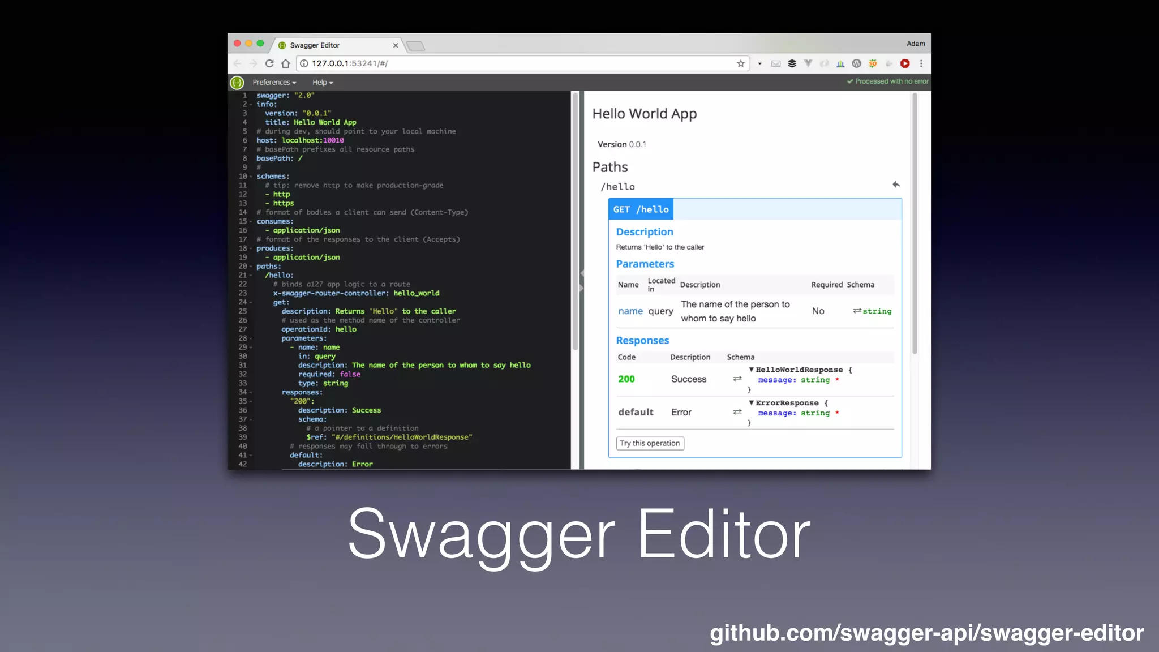Viewport: 1159px width, 652px height.
Task: Click the WordPress extension icon
Action: (x=856, y=63)
